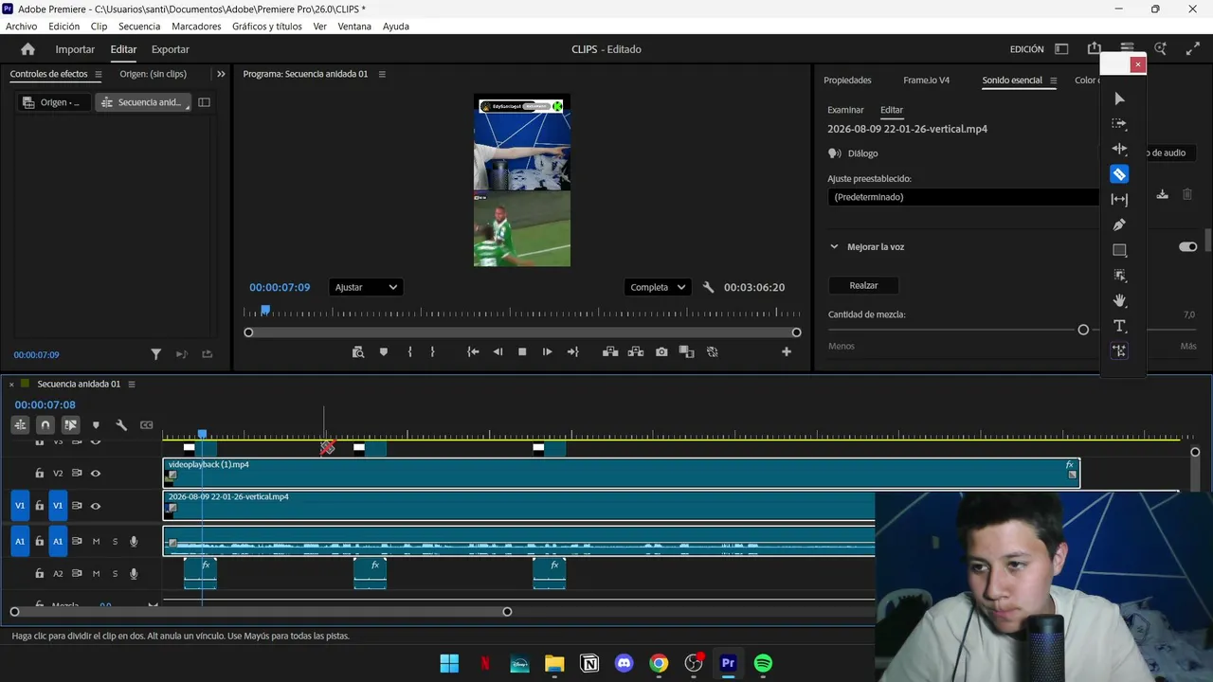Open the Gráficos y títulos menu
Image resolution: width=1213 pixels, height=682 pixels.
tap(267, 27)
